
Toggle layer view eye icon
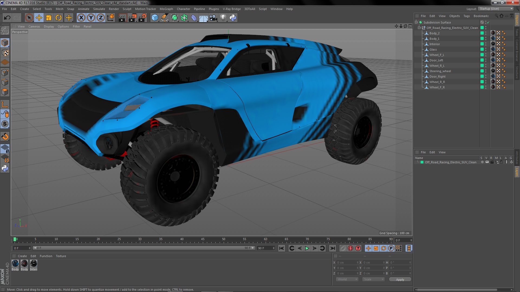pyautogui.click(x=487, y=162)
